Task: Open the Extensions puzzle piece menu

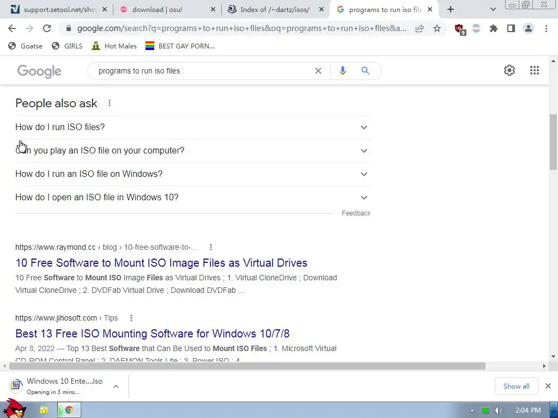Action: point(493,28)
